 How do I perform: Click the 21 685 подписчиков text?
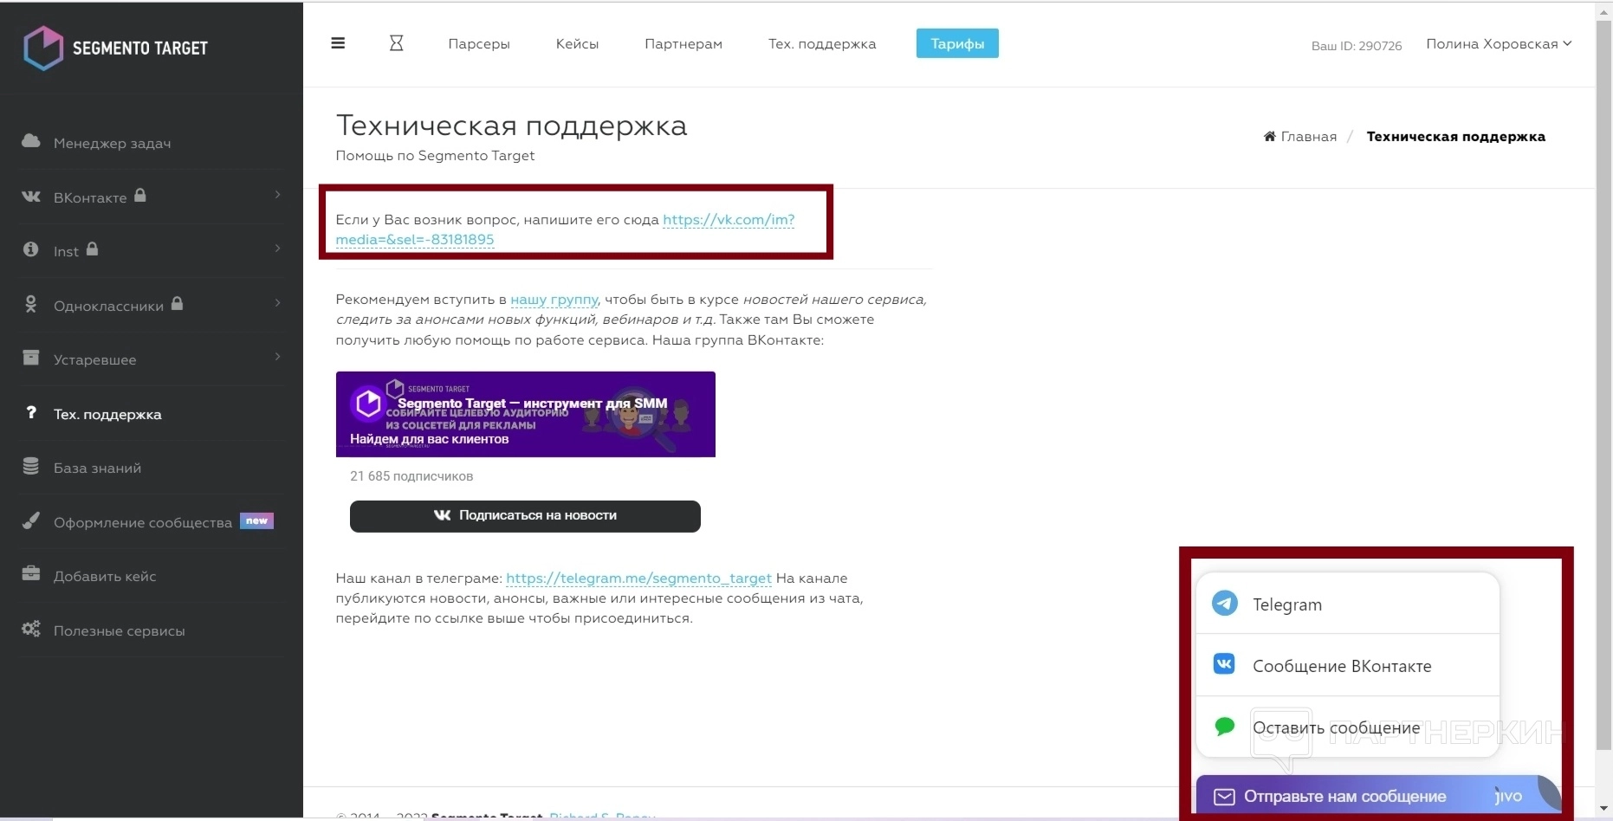tap(411, 476)
